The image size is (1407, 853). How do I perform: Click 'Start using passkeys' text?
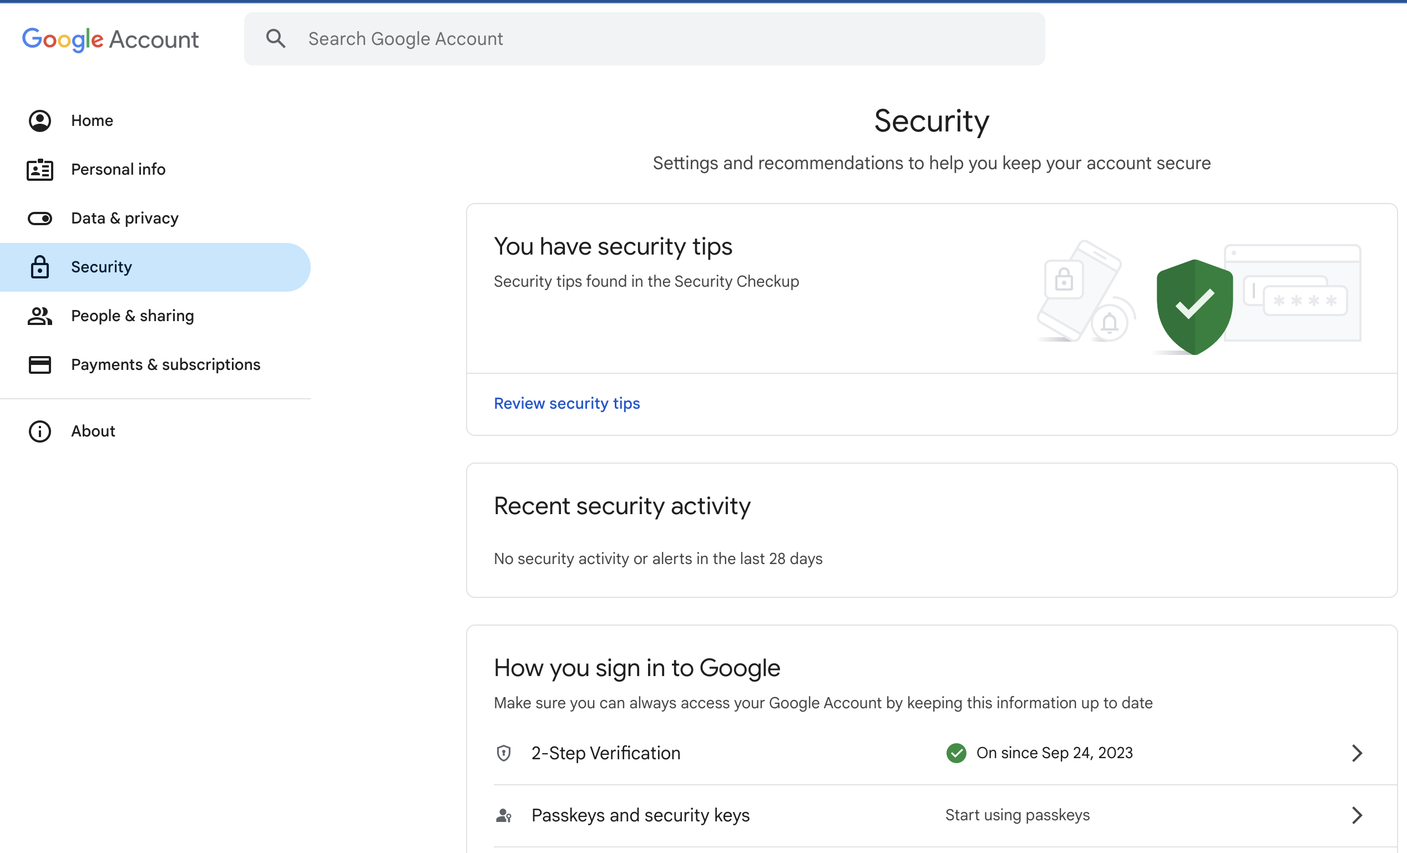pyautogui.click(x=1018, y=815)
